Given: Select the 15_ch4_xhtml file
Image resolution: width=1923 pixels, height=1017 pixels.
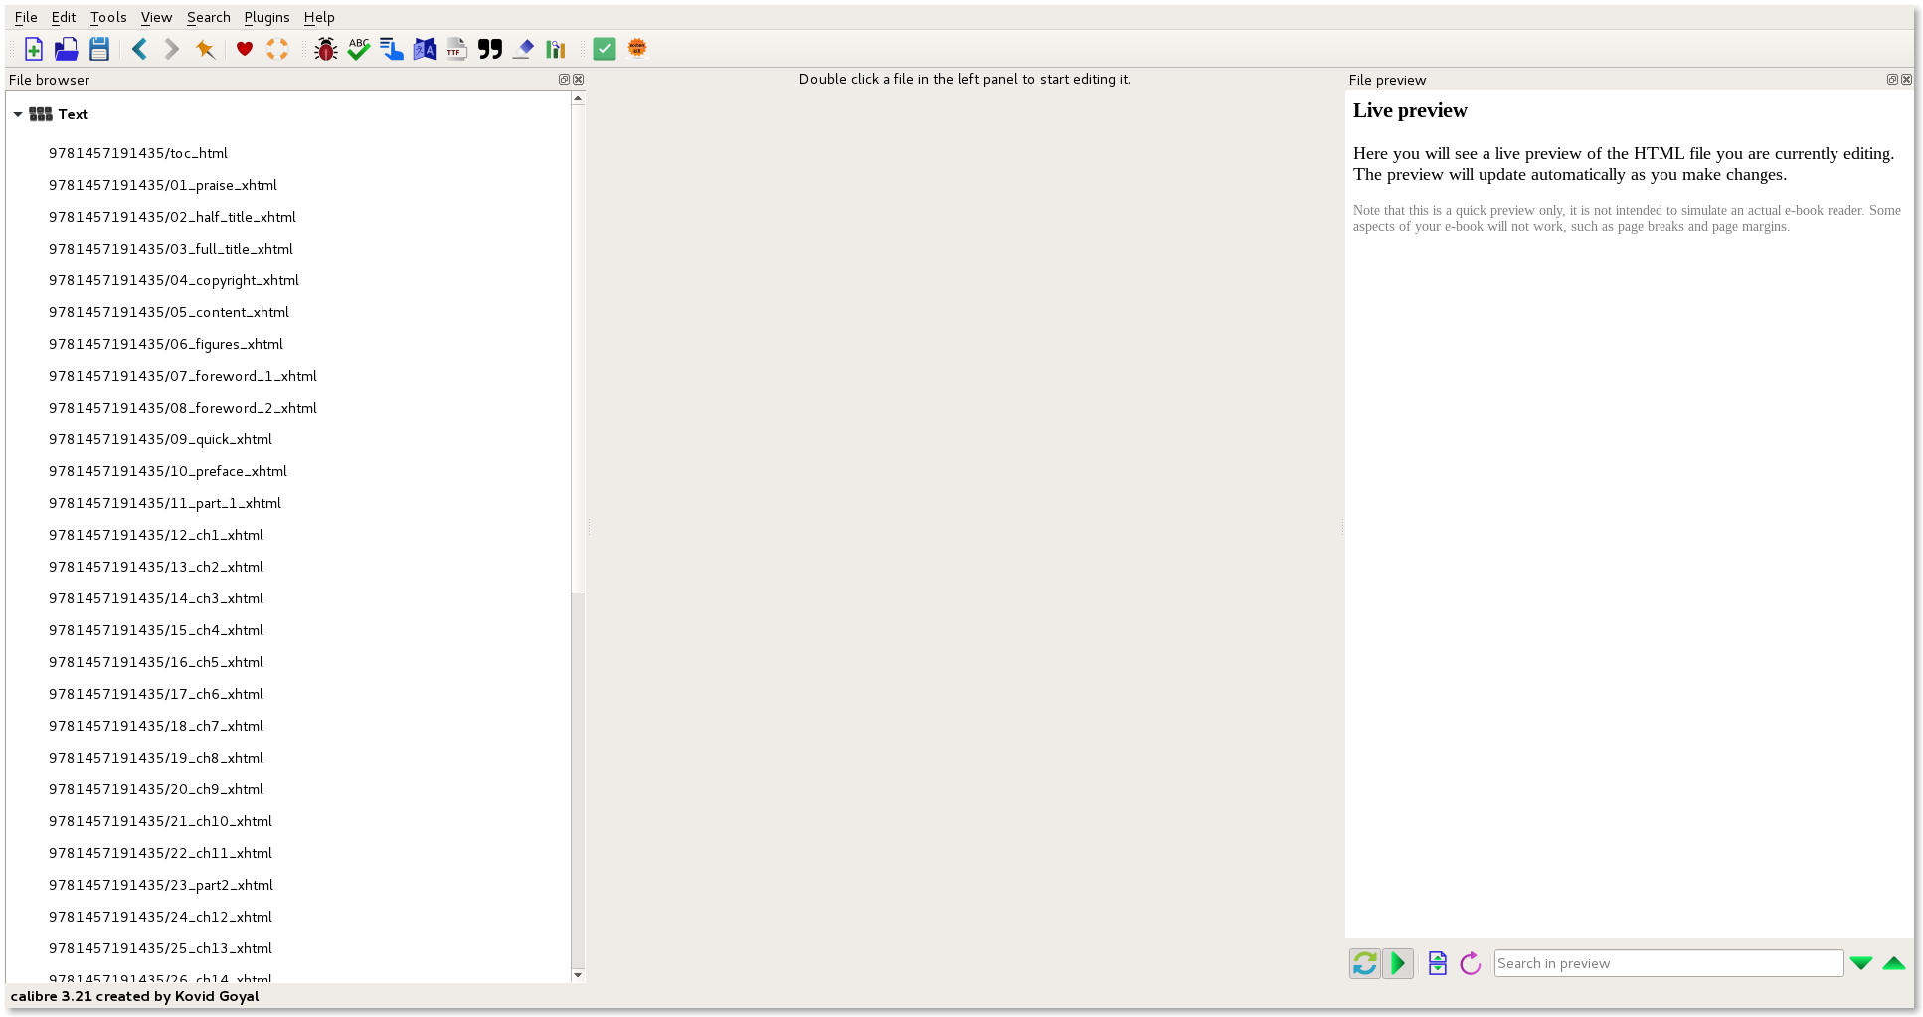Looking at the screenshot, I should click(156, 630).
